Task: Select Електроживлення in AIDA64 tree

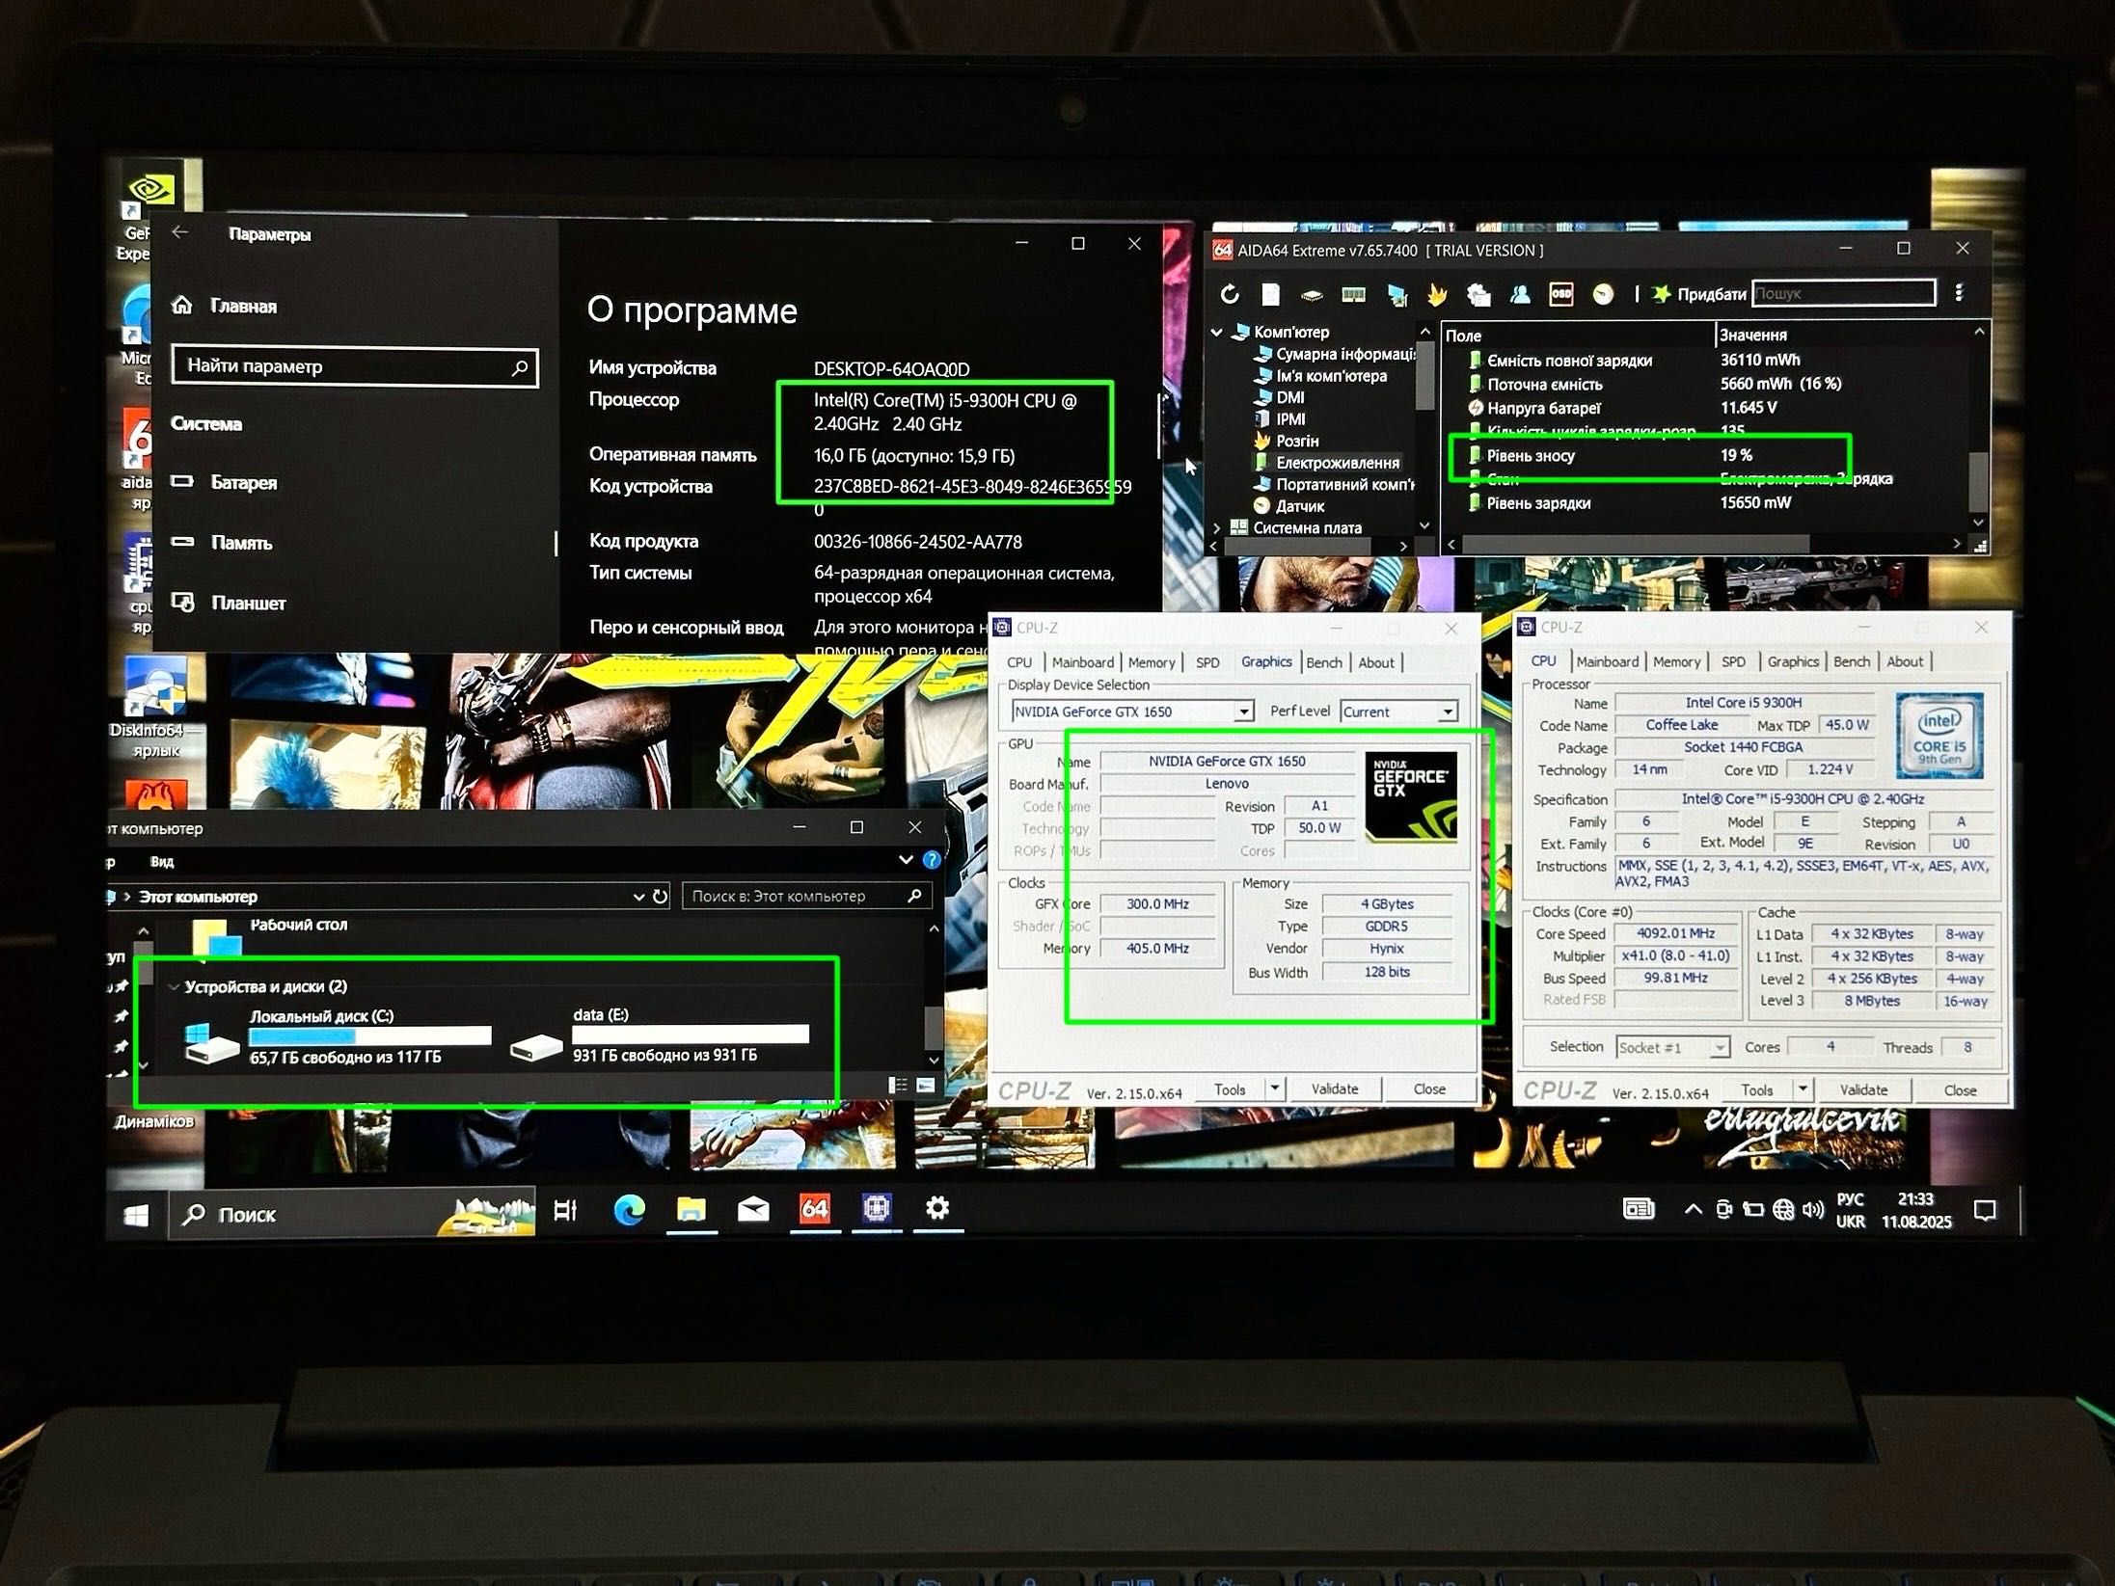Action: point(1326,463)
